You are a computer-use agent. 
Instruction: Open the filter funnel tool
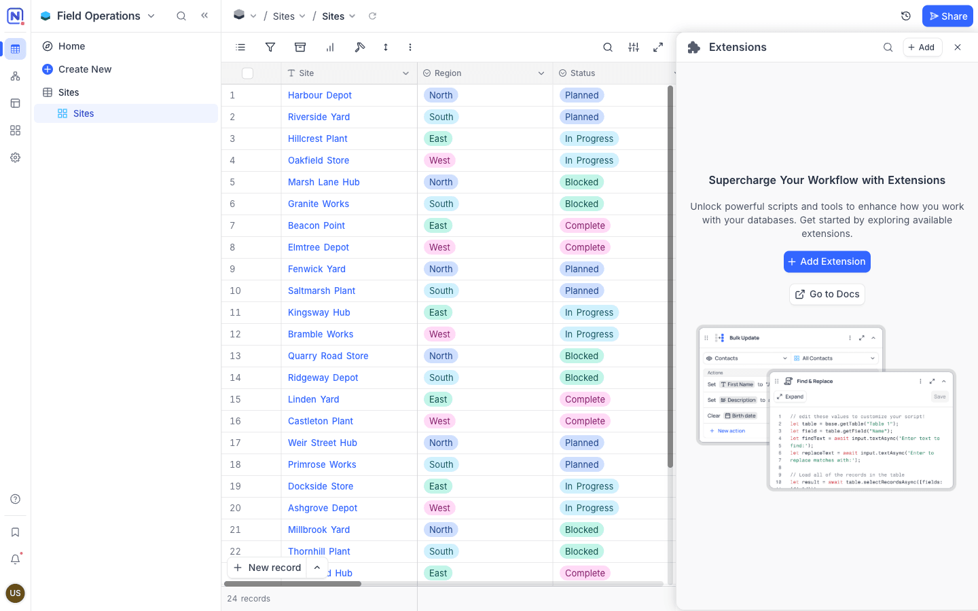(270, 48)
